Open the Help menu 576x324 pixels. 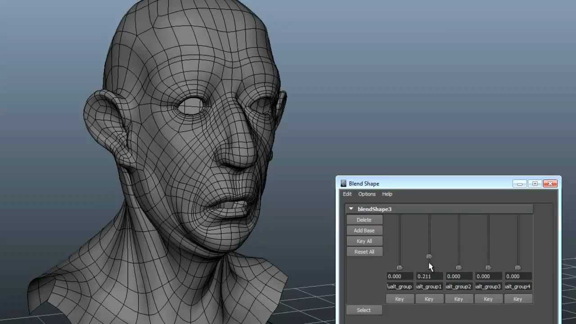(x=387, y=194)
